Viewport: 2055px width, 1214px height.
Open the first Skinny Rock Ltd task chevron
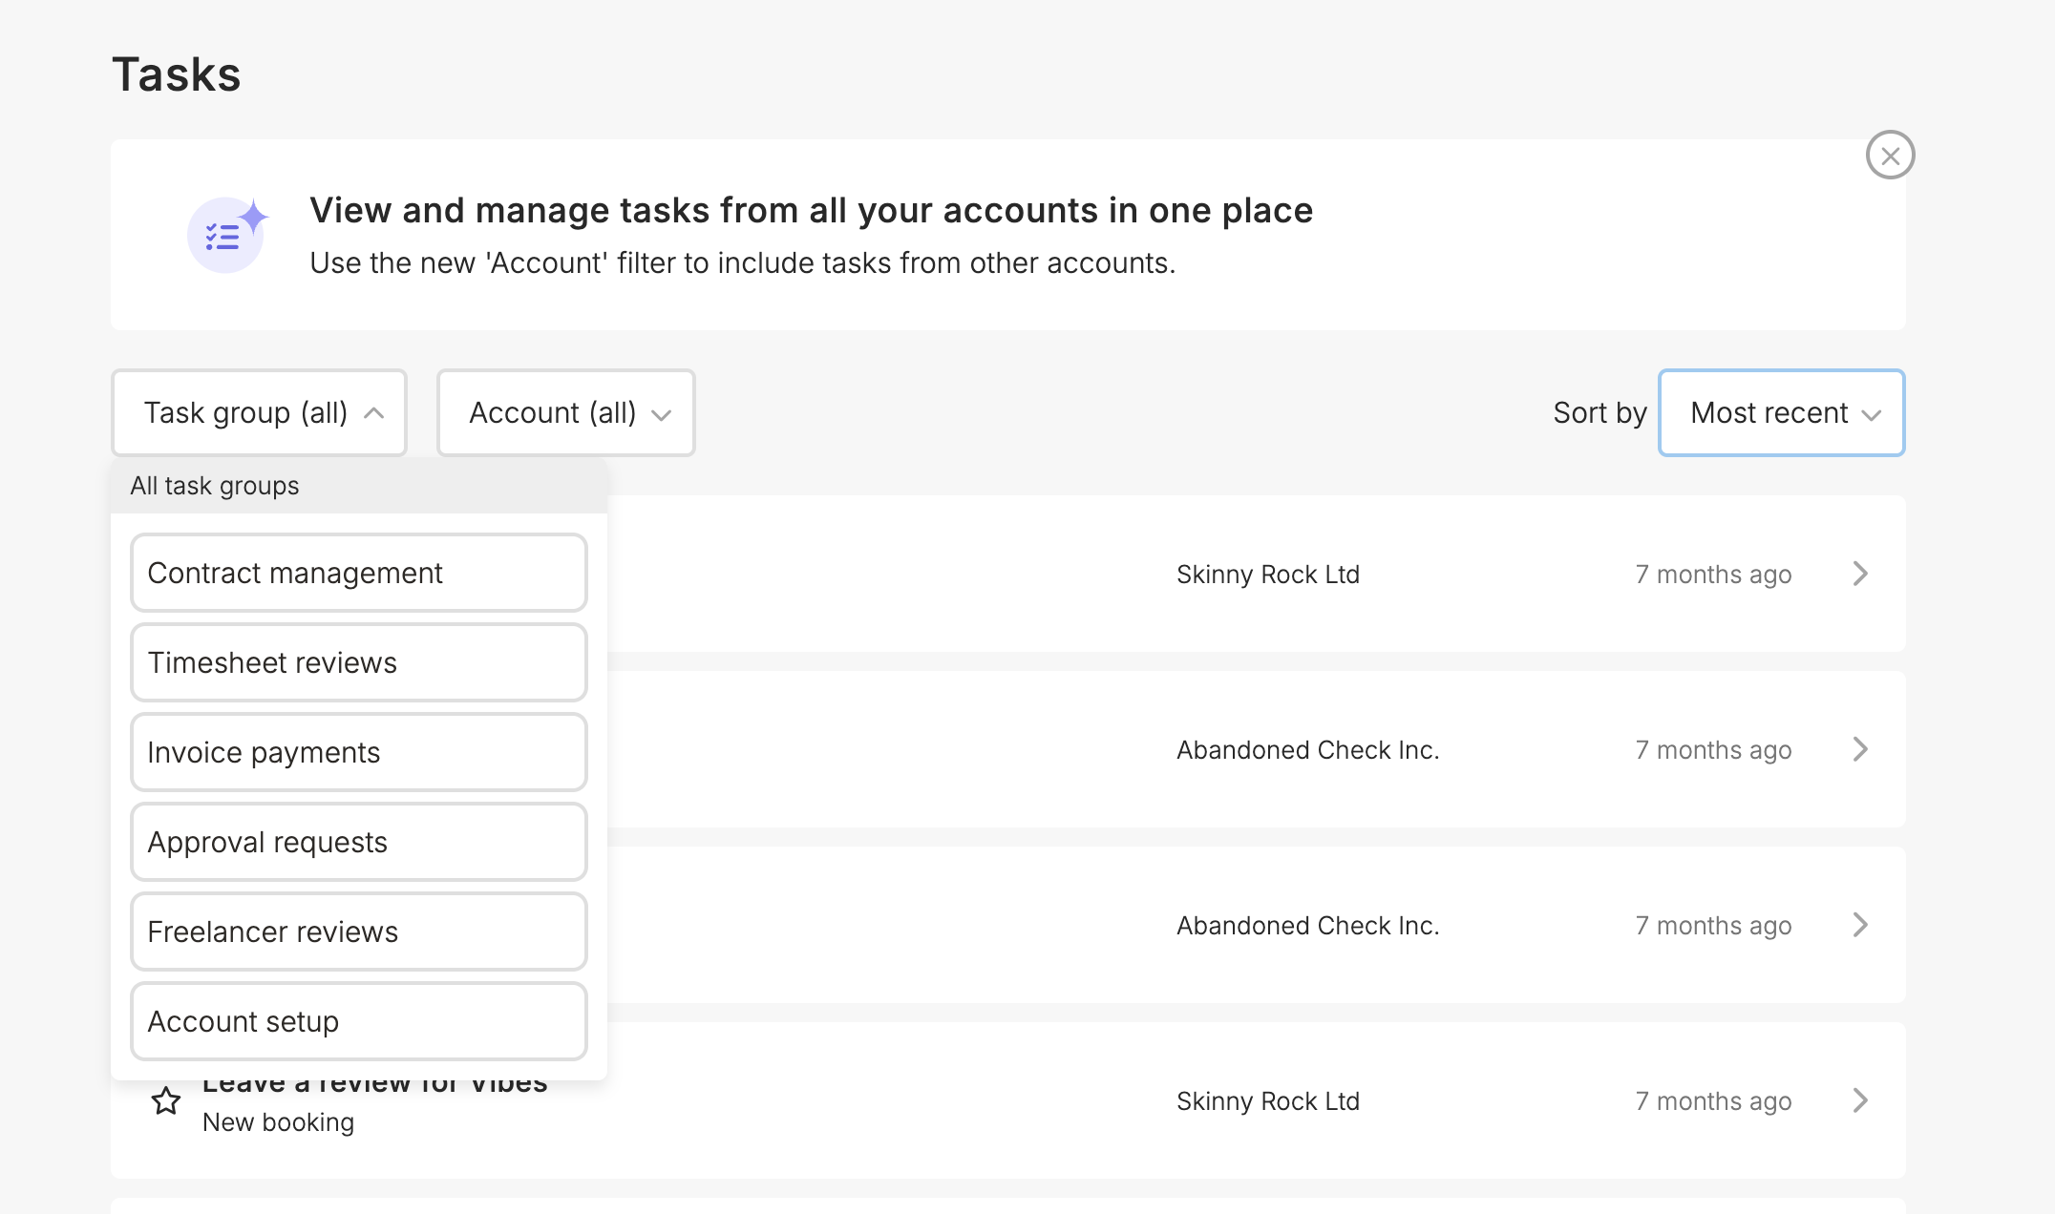tap(1859, 574)
